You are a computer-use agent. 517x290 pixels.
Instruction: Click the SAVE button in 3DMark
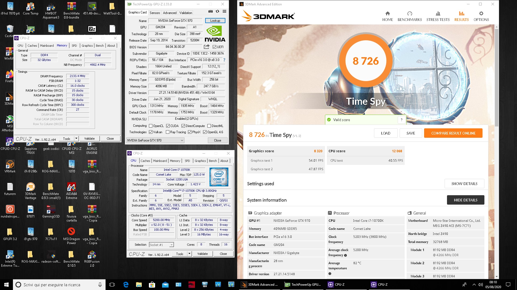coord(411,133)
